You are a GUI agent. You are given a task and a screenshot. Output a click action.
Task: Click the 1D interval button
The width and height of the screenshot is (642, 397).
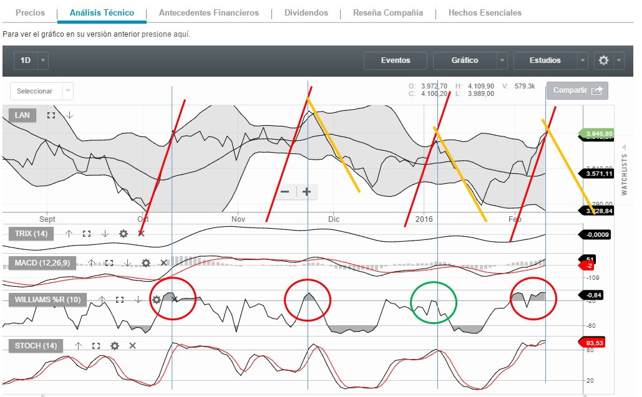pyautogui.click(x=26, y=60)
